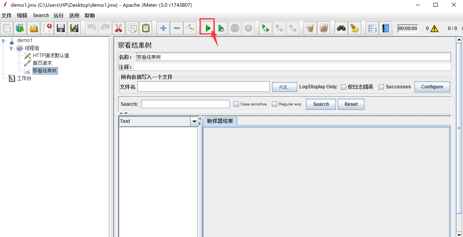Click the Shutdown round X icon
This screenshot has height=237, width=463.
(248, 28)
